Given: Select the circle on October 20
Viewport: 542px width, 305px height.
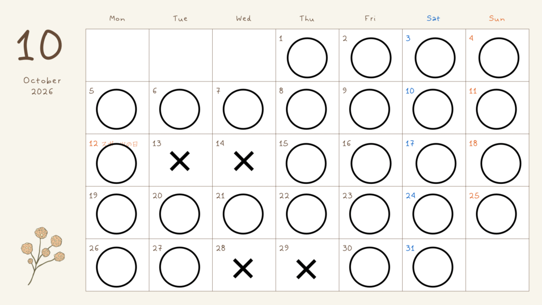Looking at the screenshot, I should (179, 214).
